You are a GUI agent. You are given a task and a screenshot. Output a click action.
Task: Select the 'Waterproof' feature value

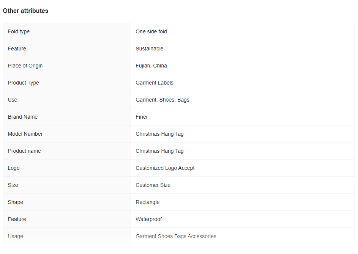click(149, 219)
